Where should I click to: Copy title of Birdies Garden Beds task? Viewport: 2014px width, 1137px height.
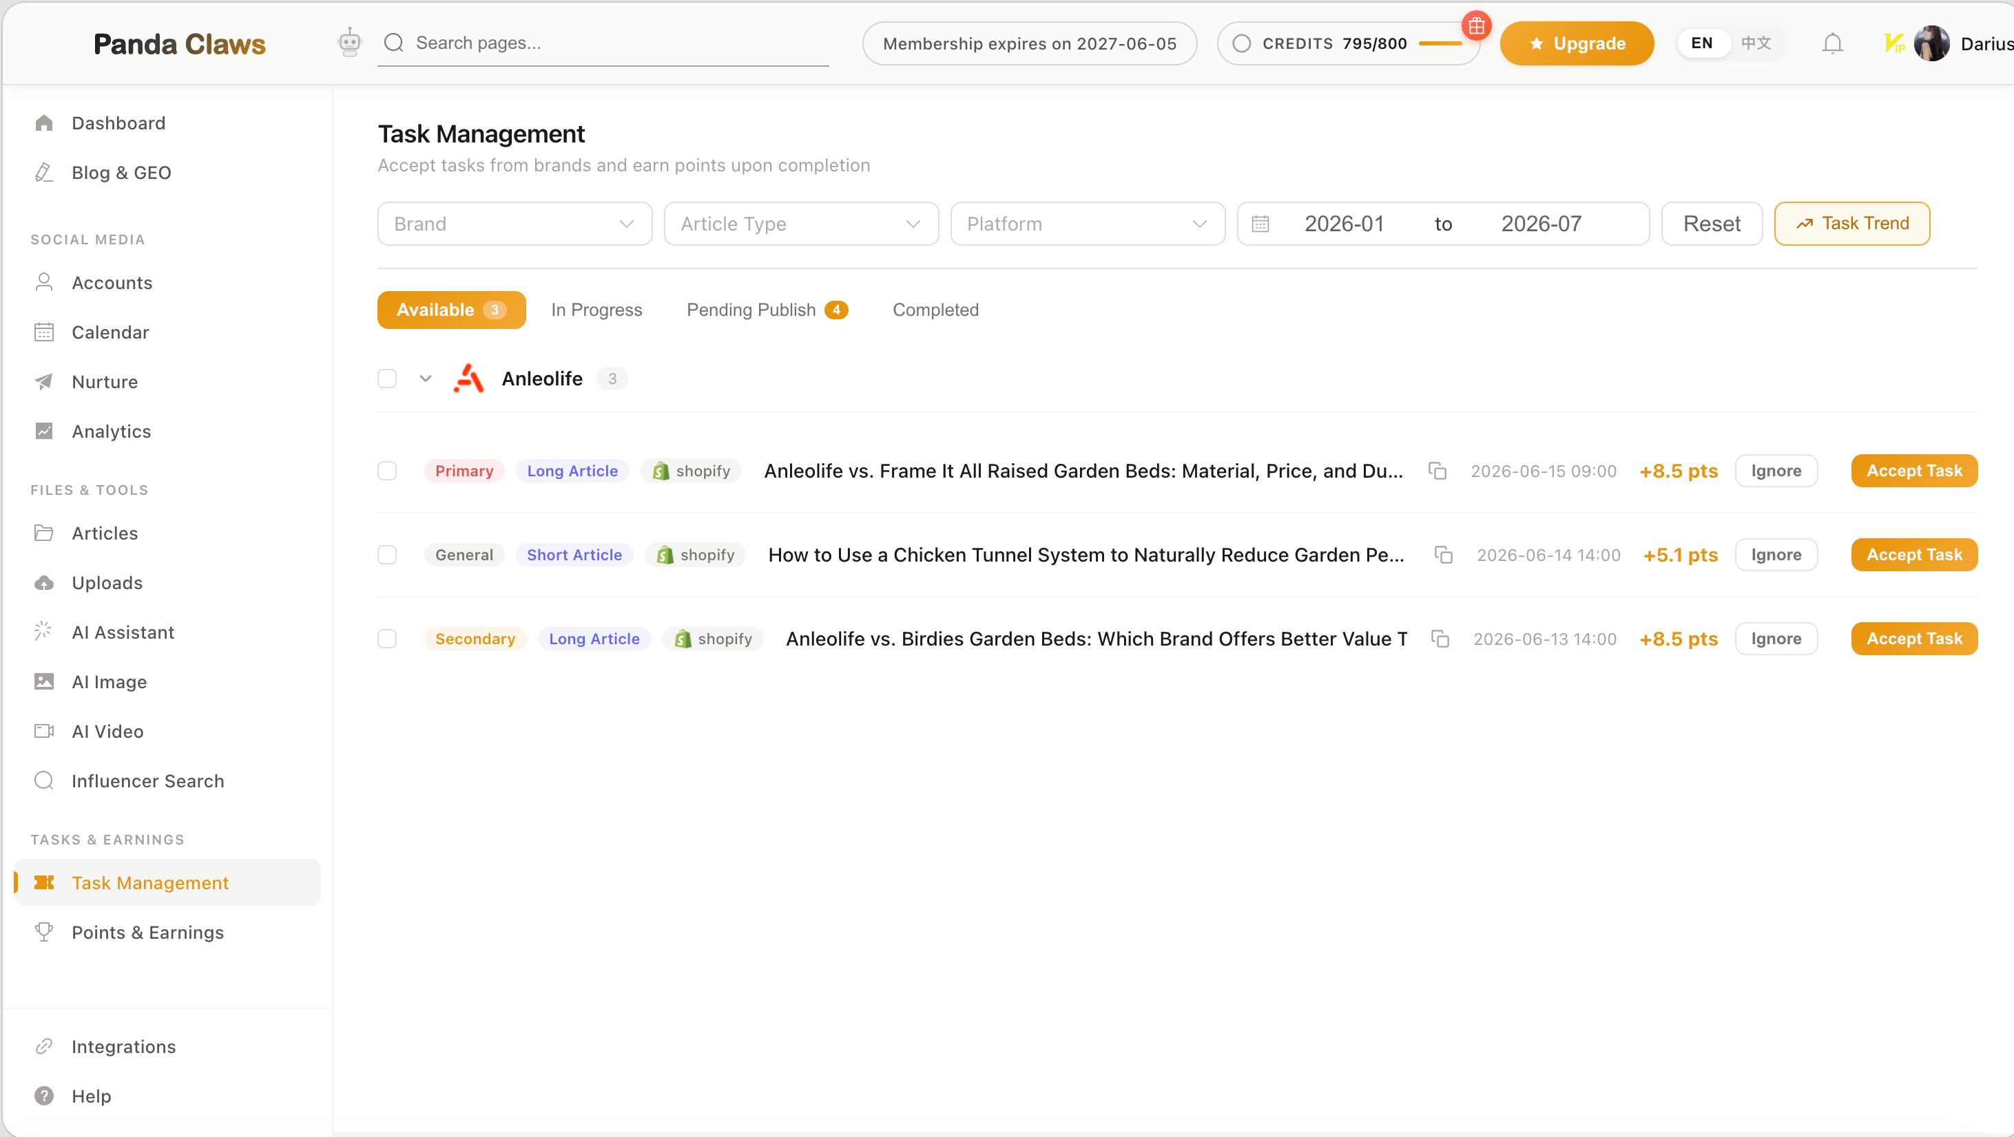pos(1440,639)
